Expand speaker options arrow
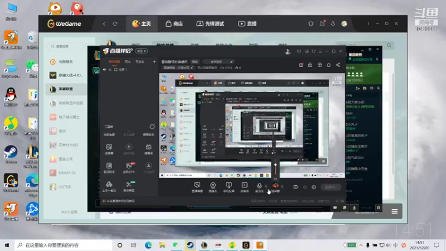The width and height of the screenshot is (446, 251). [x=282, y=186]
